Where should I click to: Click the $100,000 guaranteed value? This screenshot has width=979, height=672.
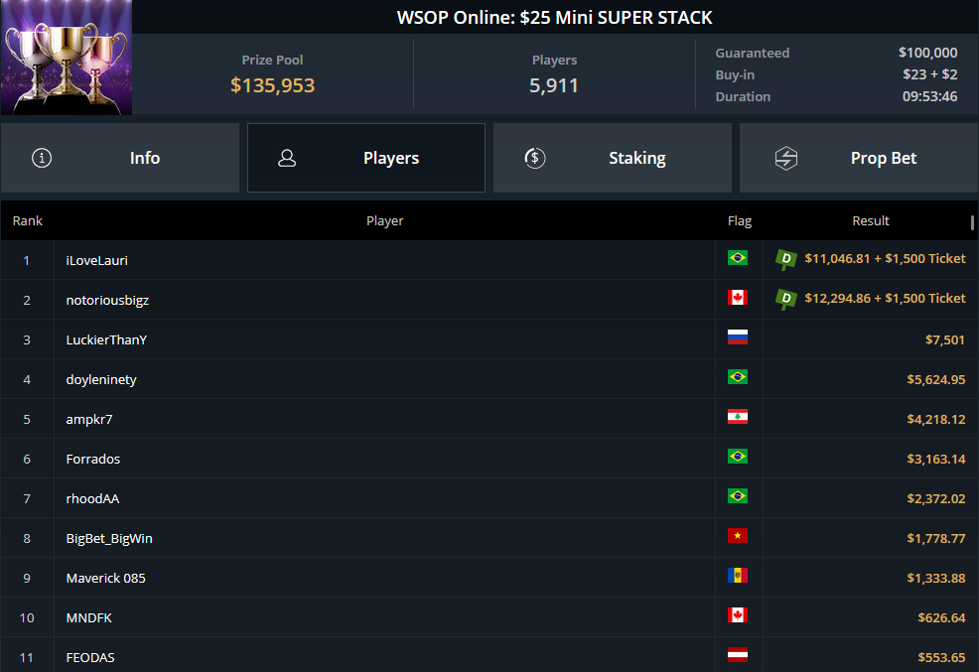point(927,53)
